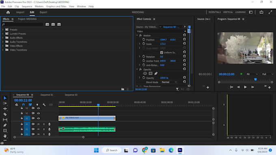276x155 pixels.
Task: Reset the Scale parameter
Action: pyautogui.click(x=184, y=44)
